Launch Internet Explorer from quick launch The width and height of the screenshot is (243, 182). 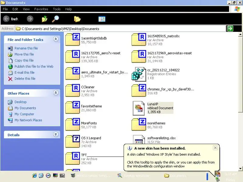click(x=35, y=176)
